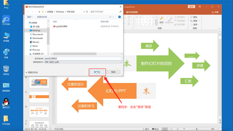Select 此电脑 in the navigation tree
The image size is (233, 131).
[33, 23]
